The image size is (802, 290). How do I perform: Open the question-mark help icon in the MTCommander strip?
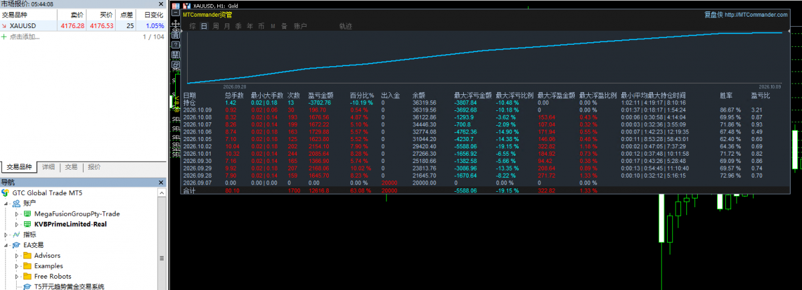[176, 45]
